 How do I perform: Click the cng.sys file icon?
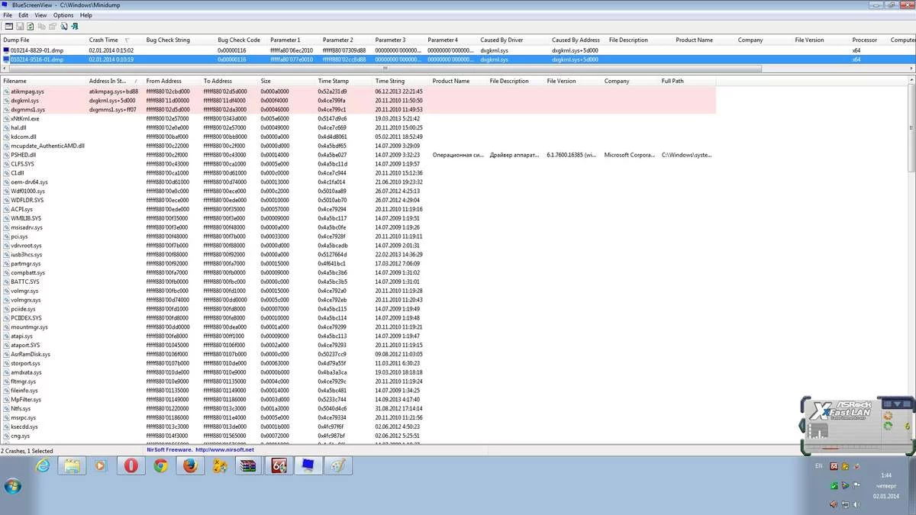(6, 436)
